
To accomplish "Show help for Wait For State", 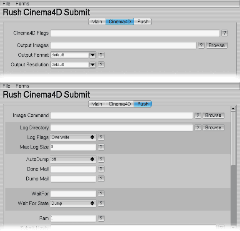I will (x=101, y=203).
